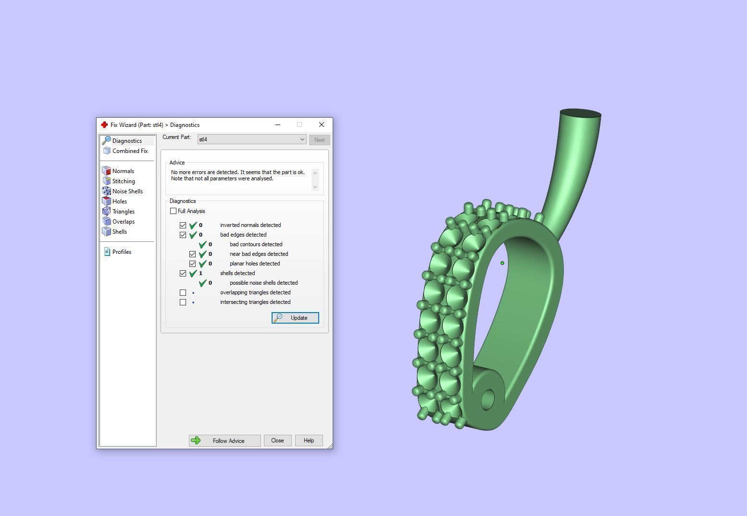Select the Stitching fix step
The image size is (747, 516).
click(119, 181)
